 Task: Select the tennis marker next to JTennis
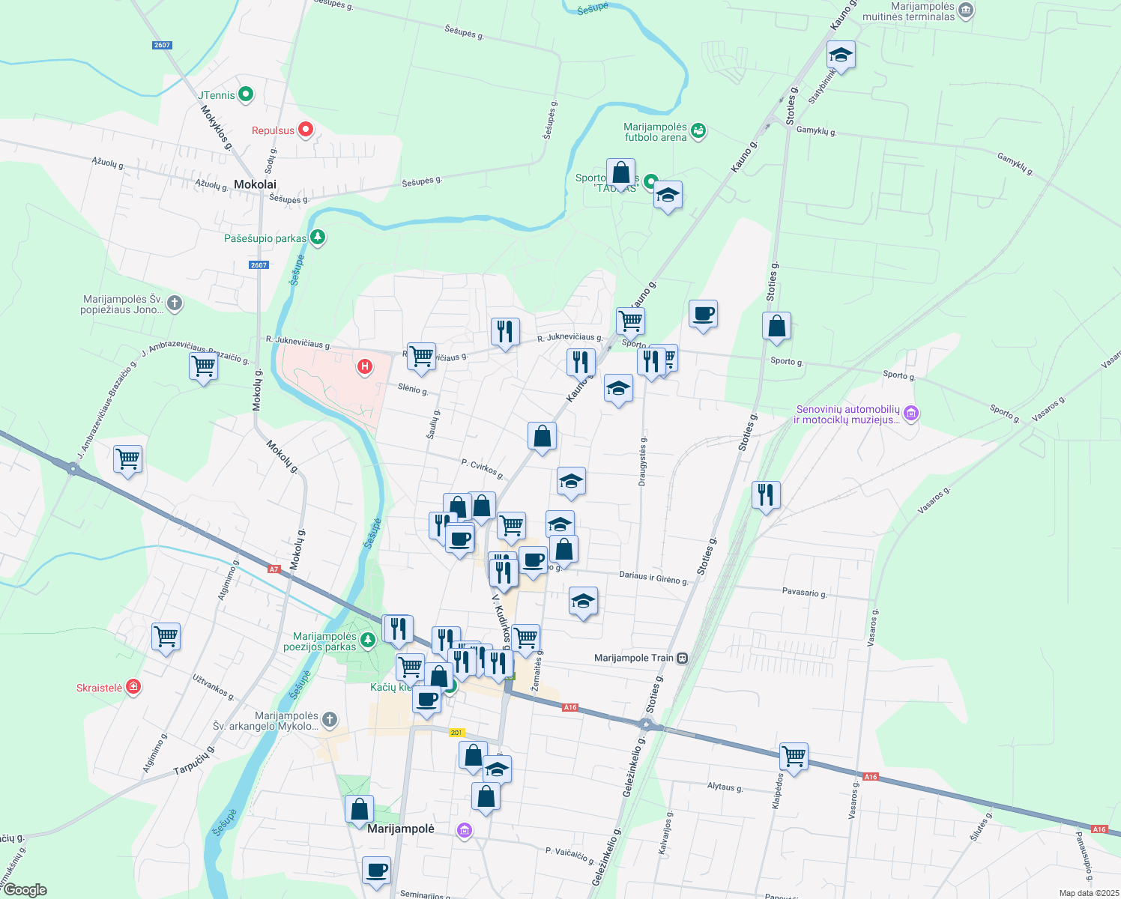(x=246, y=94)
